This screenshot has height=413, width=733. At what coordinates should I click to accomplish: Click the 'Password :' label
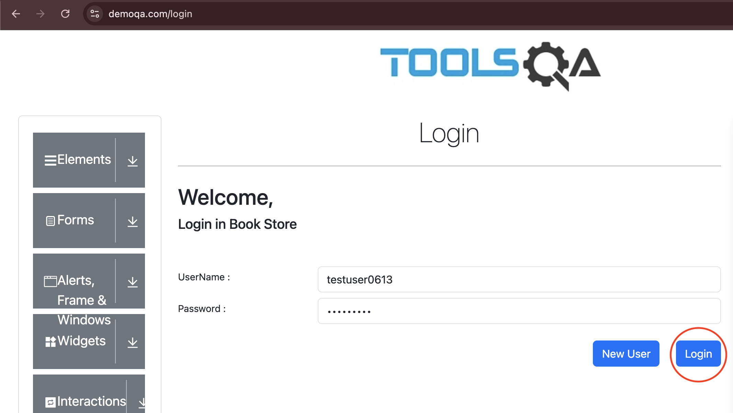[x=202, y=309]
